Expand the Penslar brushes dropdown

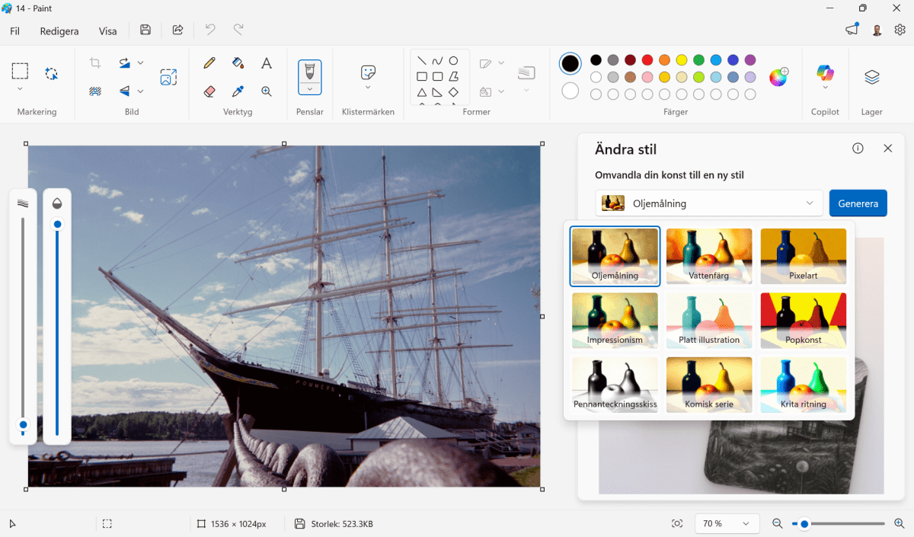[309, 89]
